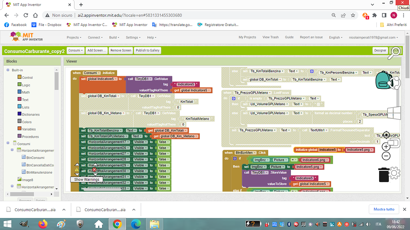Click Publish to Gallery button

pyautogui.click(x=147, y=50)
